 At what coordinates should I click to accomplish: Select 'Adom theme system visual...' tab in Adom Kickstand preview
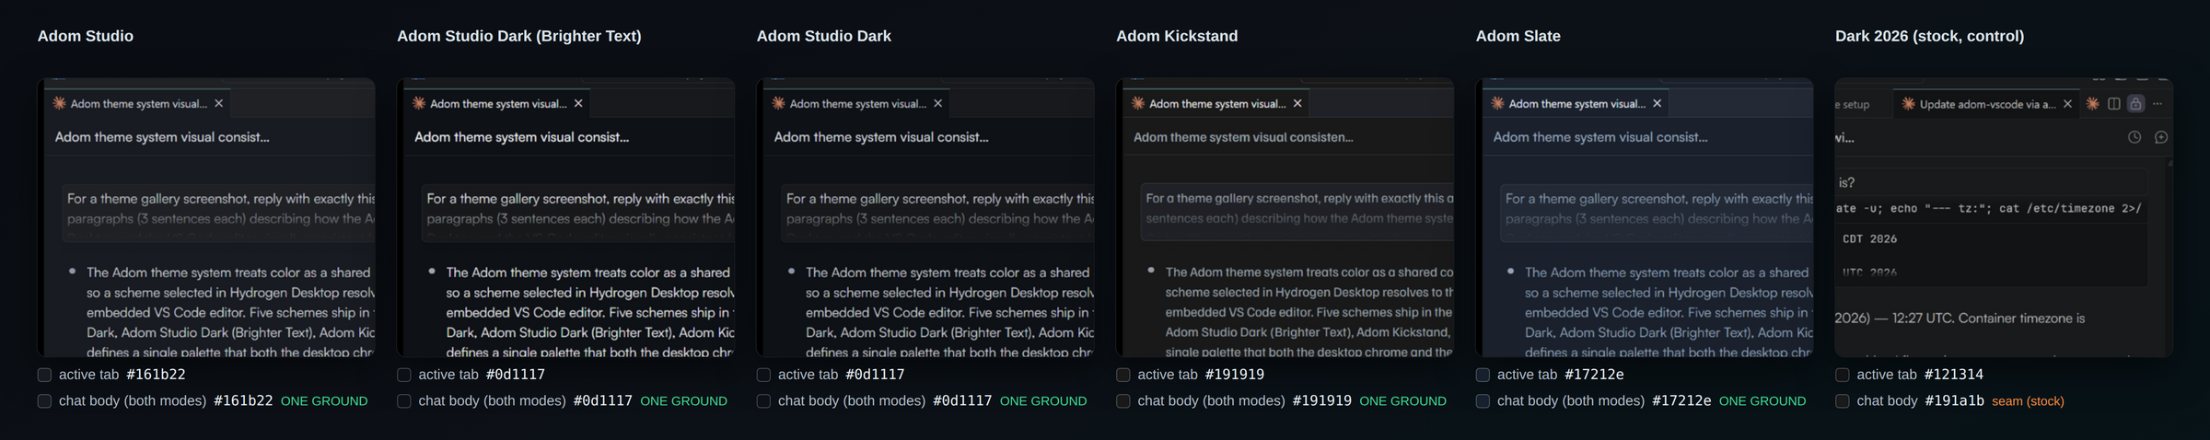(x=1216, y=103)
